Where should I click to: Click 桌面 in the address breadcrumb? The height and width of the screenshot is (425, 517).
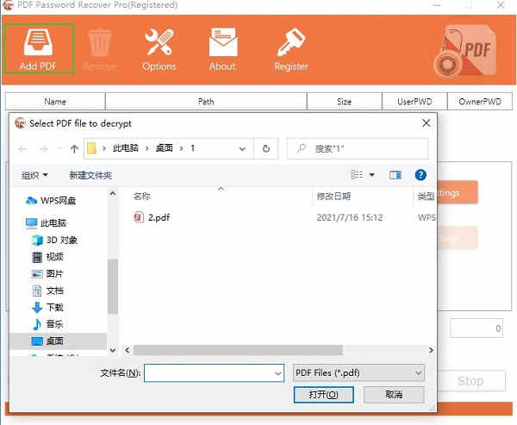[x=165, y=148]
